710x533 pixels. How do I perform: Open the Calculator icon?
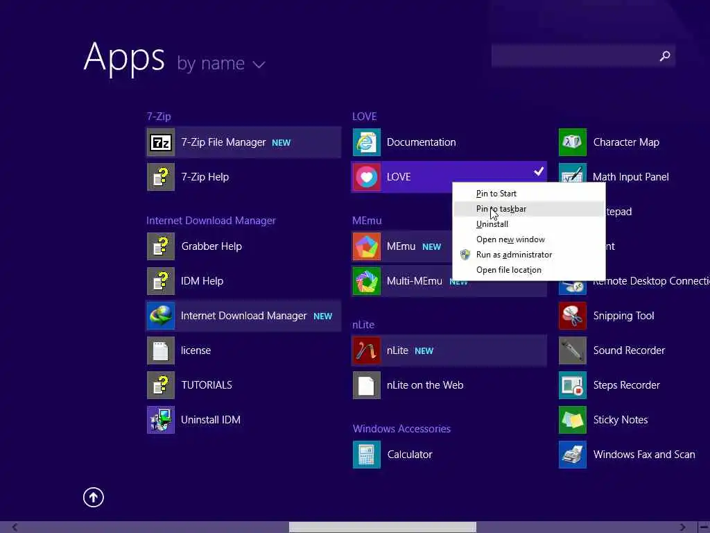[x=366, y=454]
